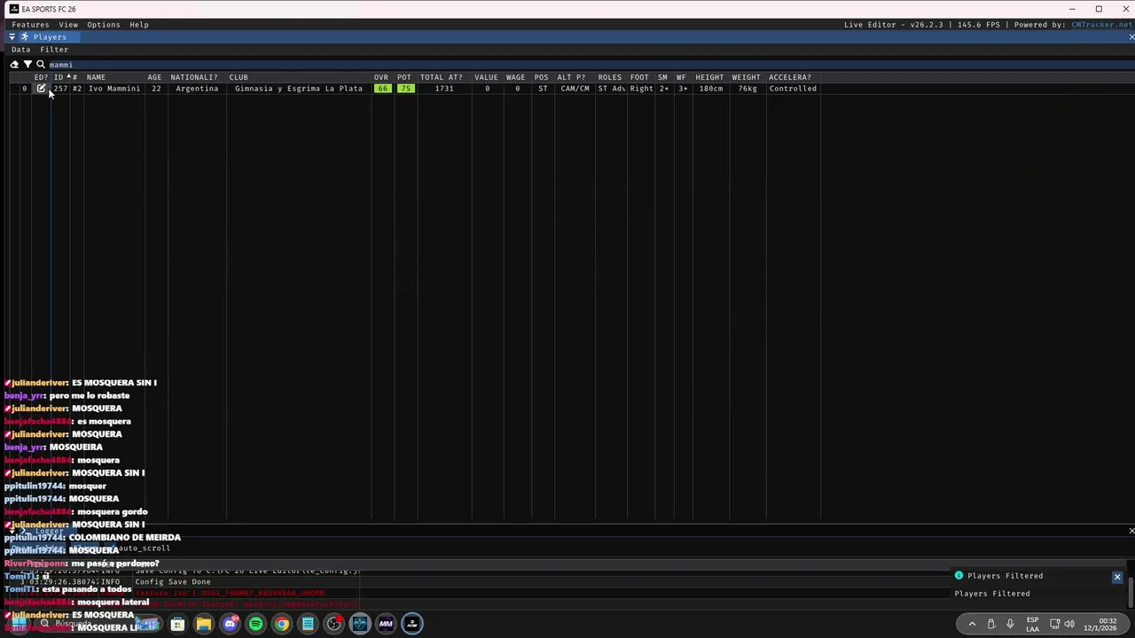Image resolution: width=1135 pixels, height=638 pixels.
Task: Click the 76kg weight cell
Action: pyautogui.click(x=748, y=89)
